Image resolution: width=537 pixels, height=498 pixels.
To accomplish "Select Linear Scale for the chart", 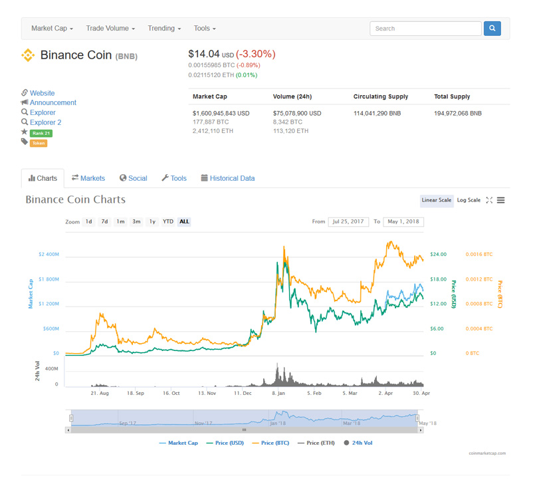I will click(437, 200).
